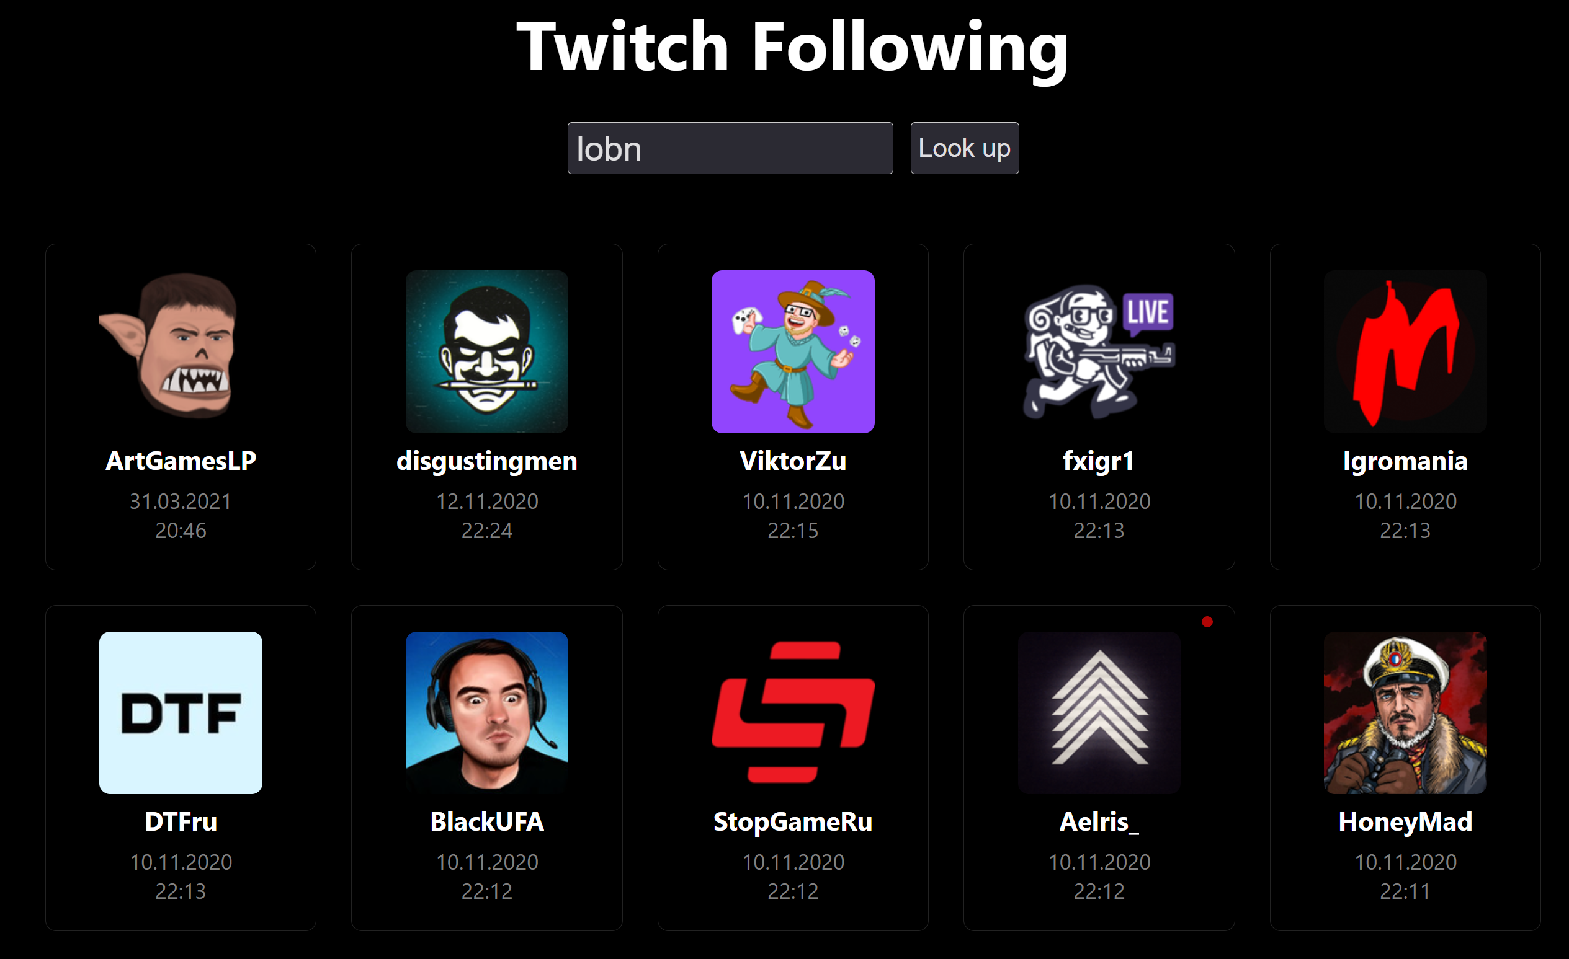Click the StopGameRu channel name
This screenshot has width=1569, height=959.
[793, 821]
